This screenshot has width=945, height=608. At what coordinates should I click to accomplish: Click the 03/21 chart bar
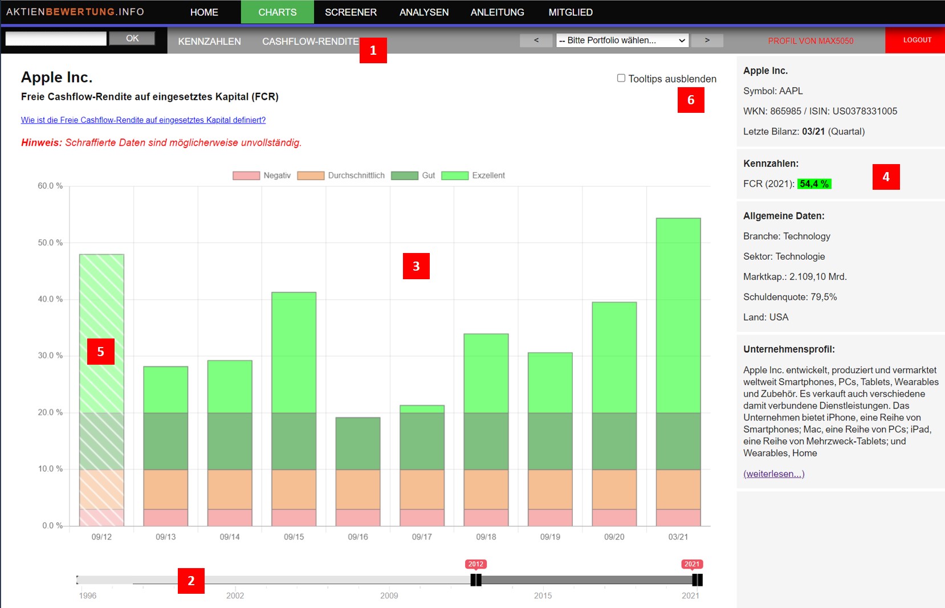point(678,372)
